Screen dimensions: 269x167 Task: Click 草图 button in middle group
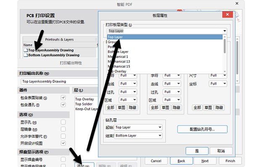[165, 108]
